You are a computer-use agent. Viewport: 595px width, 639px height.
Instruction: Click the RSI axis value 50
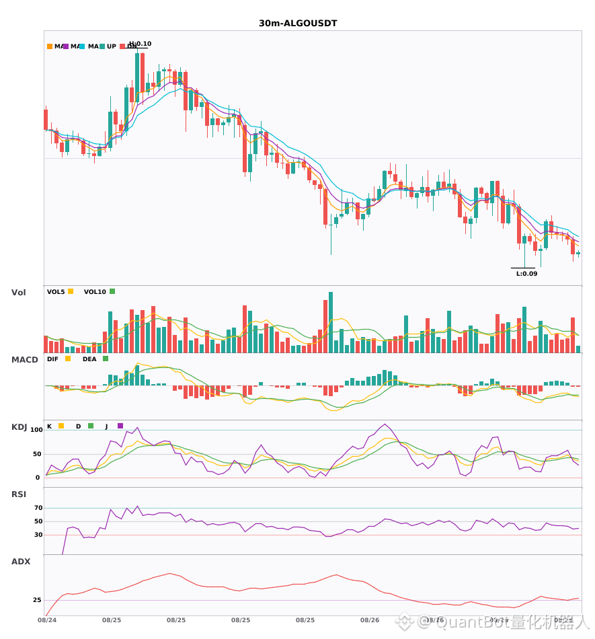pos(38,521)
